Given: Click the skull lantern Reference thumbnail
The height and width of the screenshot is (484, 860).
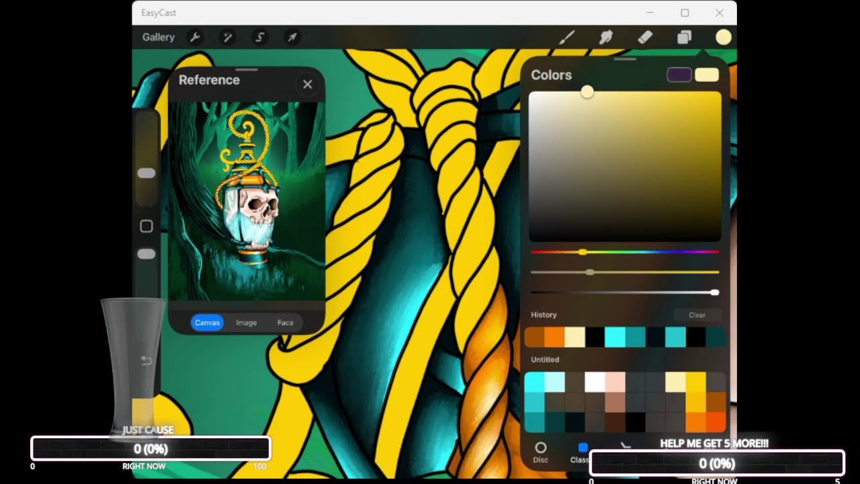Looking at the screenshot, I should pyautogui.click(x=247, y=202).
